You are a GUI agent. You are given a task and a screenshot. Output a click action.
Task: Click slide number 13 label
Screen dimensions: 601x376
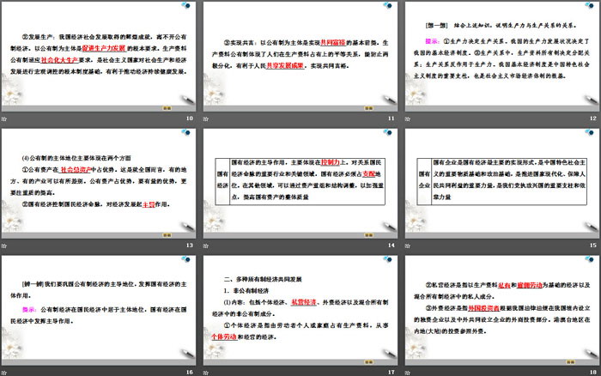190,246
